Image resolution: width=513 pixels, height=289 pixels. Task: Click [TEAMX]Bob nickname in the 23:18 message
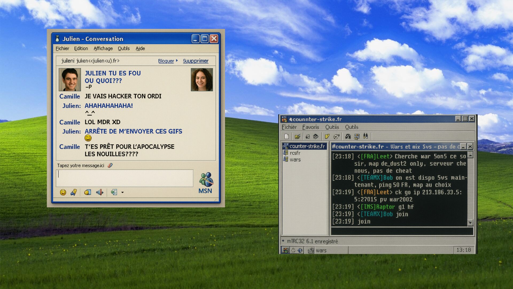tap(377, 178)
